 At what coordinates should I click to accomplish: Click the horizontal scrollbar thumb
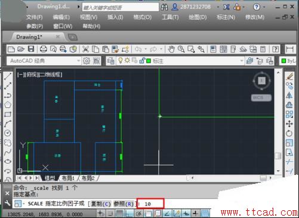pos(263,178)
